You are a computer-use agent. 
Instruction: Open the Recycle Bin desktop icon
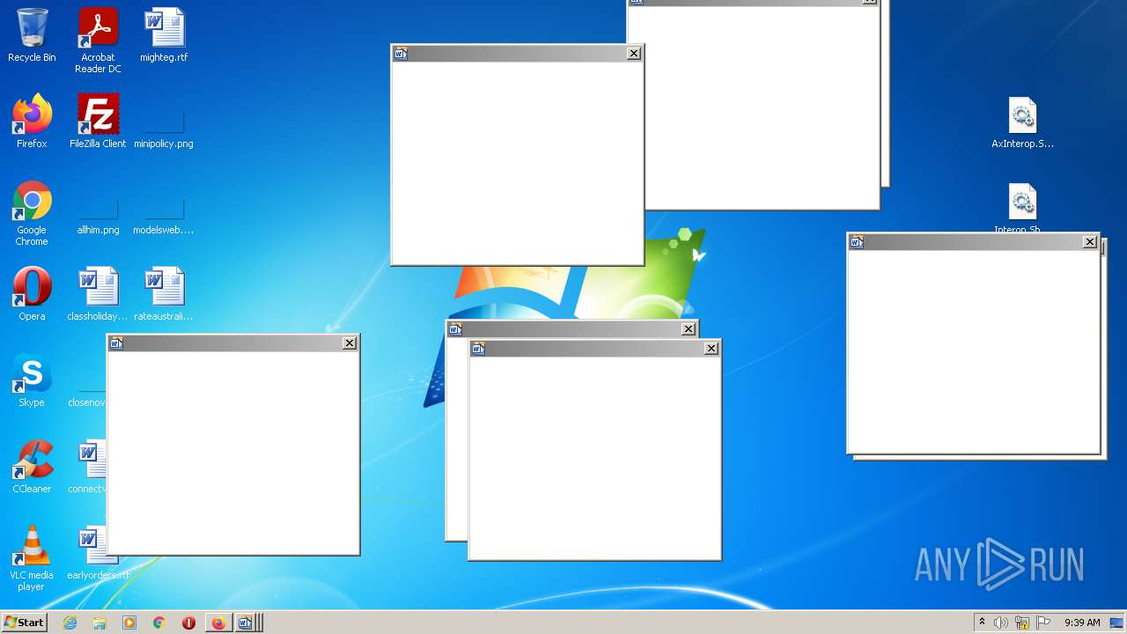click(32, 35)
